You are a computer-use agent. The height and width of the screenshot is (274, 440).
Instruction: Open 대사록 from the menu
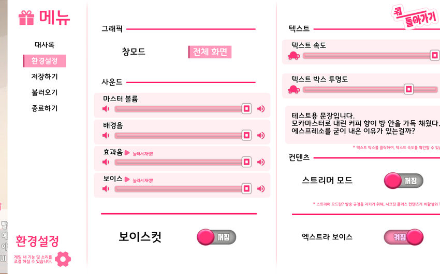click(x=45, y=45)
